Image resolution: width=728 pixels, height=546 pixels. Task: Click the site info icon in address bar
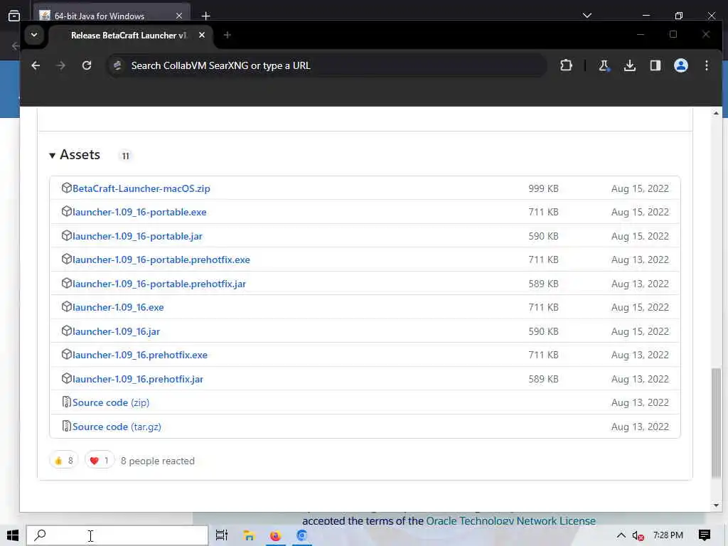click(x=117, y=65)
